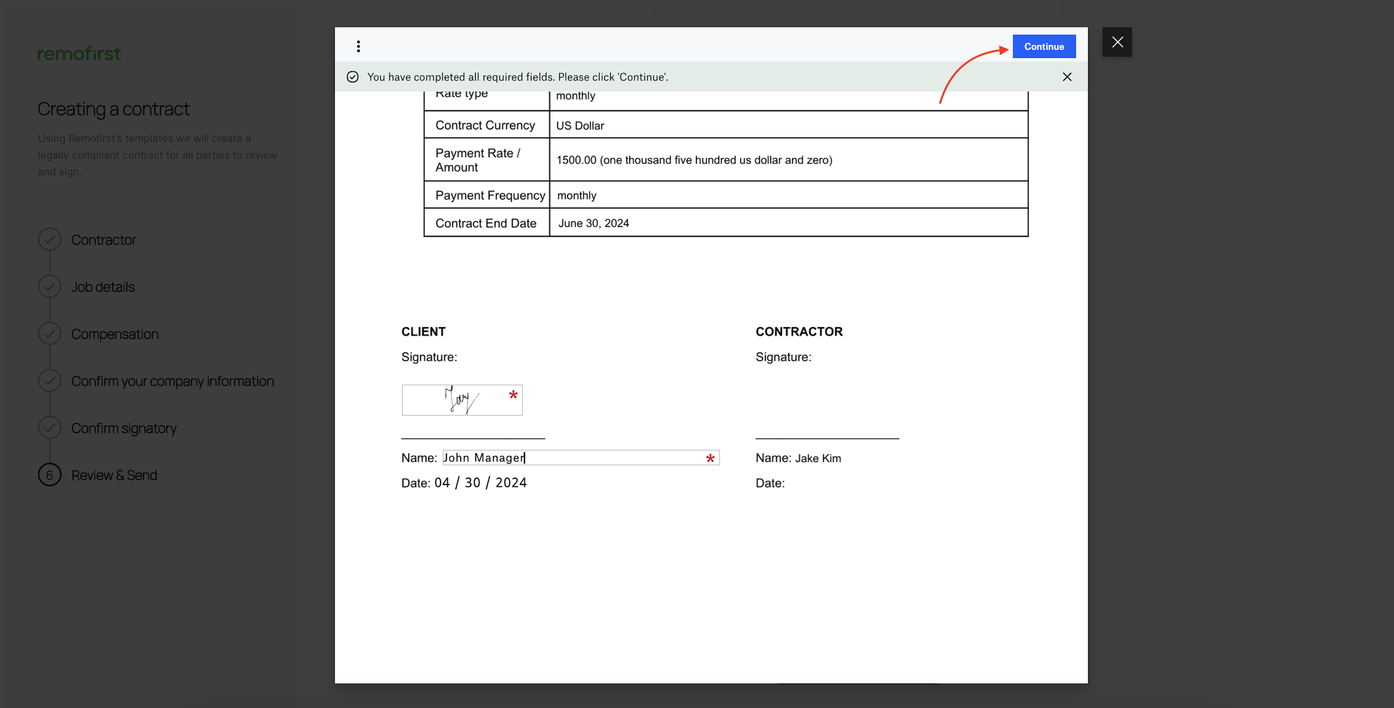Open the three-dot options menu
Screen dimensions: 1394x708
[358, 47]
